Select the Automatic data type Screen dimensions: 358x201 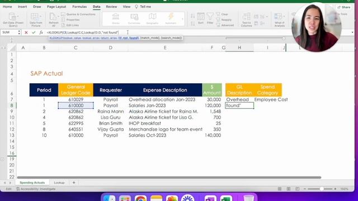[171, 18]
